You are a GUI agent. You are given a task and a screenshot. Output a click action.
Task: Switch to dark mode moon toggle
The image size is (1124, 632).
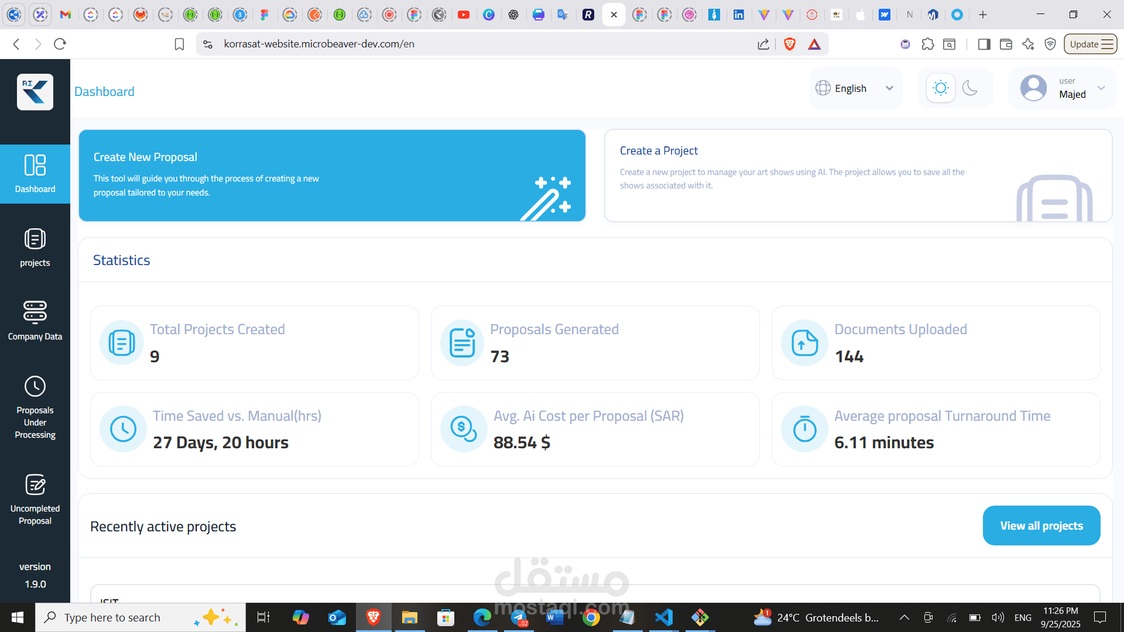(970, 88)
